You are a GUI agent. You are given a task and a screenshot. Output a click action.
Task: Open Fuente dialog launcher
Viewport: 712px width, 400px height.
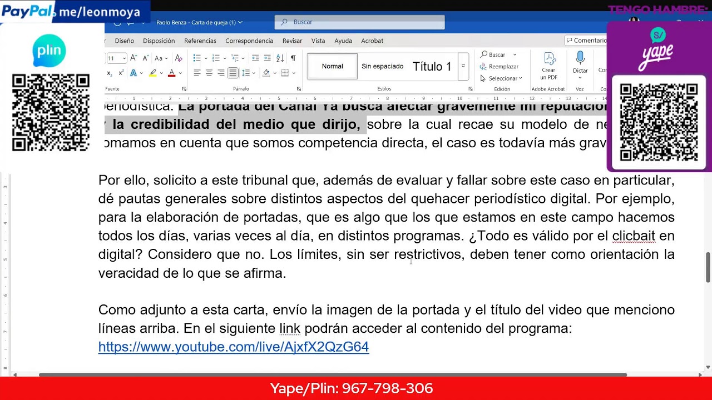click(184, 89)
